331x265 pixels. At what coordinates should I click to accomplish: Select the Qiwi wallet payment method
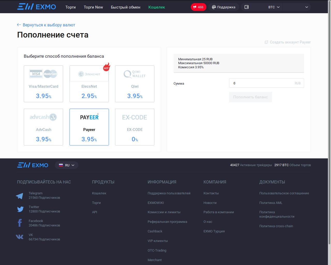point(135,84)
